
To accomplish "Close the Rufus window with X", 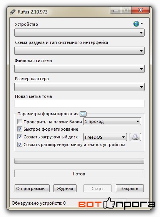I will pos(140,10).
